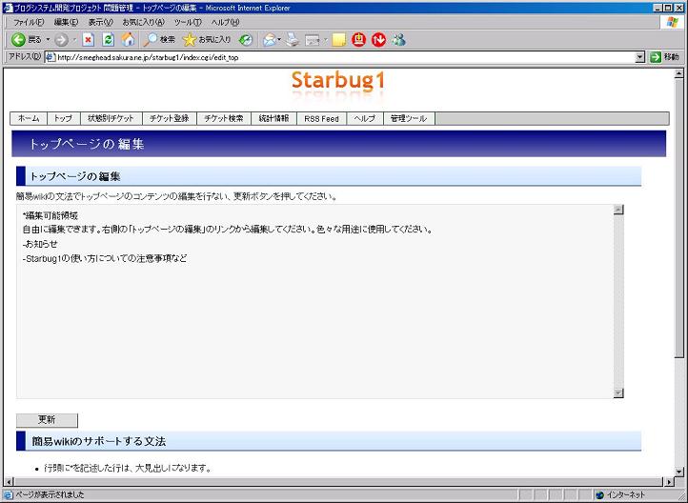Viewport: 688px width, 503px height.
Task: Switch to the チケット登録 tab
Action: point(169,119)
